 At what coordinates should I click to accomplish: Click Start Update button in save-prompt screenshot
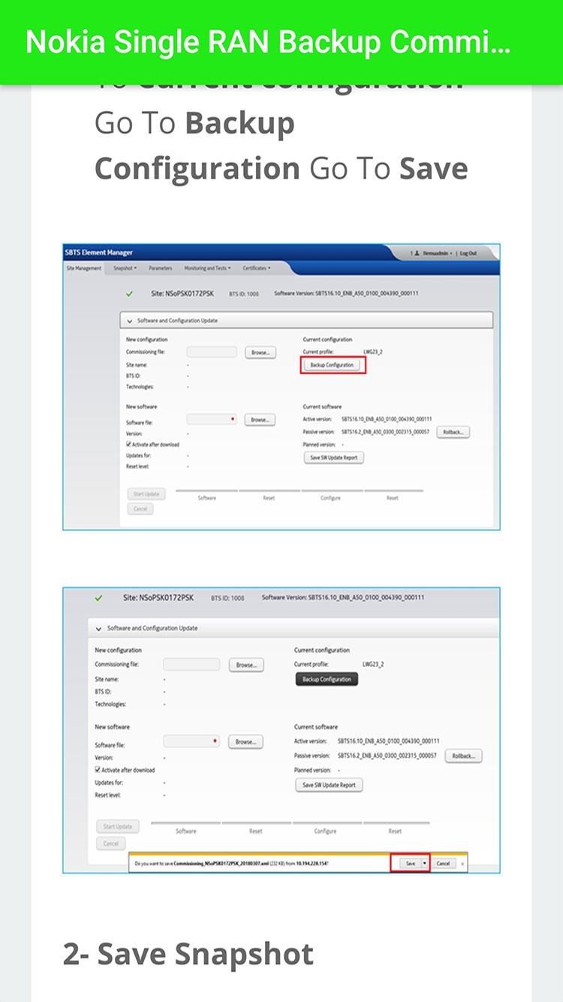118,826
